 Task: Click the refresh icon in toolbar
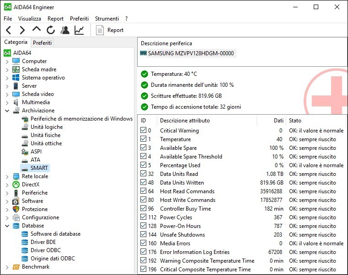pos(51,30)
